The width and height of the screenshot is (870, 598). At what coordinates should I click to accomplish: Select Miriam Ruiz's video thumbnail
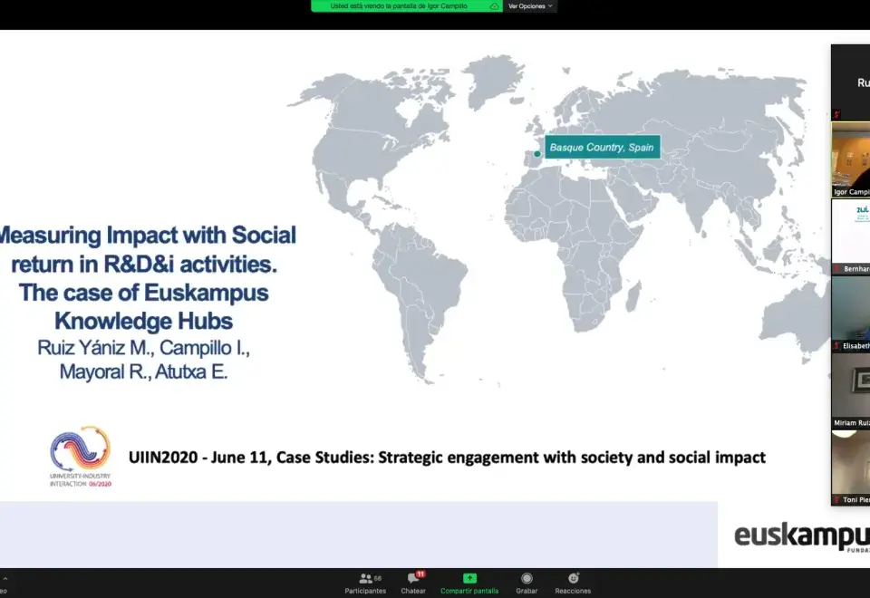click(x=851, y=391)
